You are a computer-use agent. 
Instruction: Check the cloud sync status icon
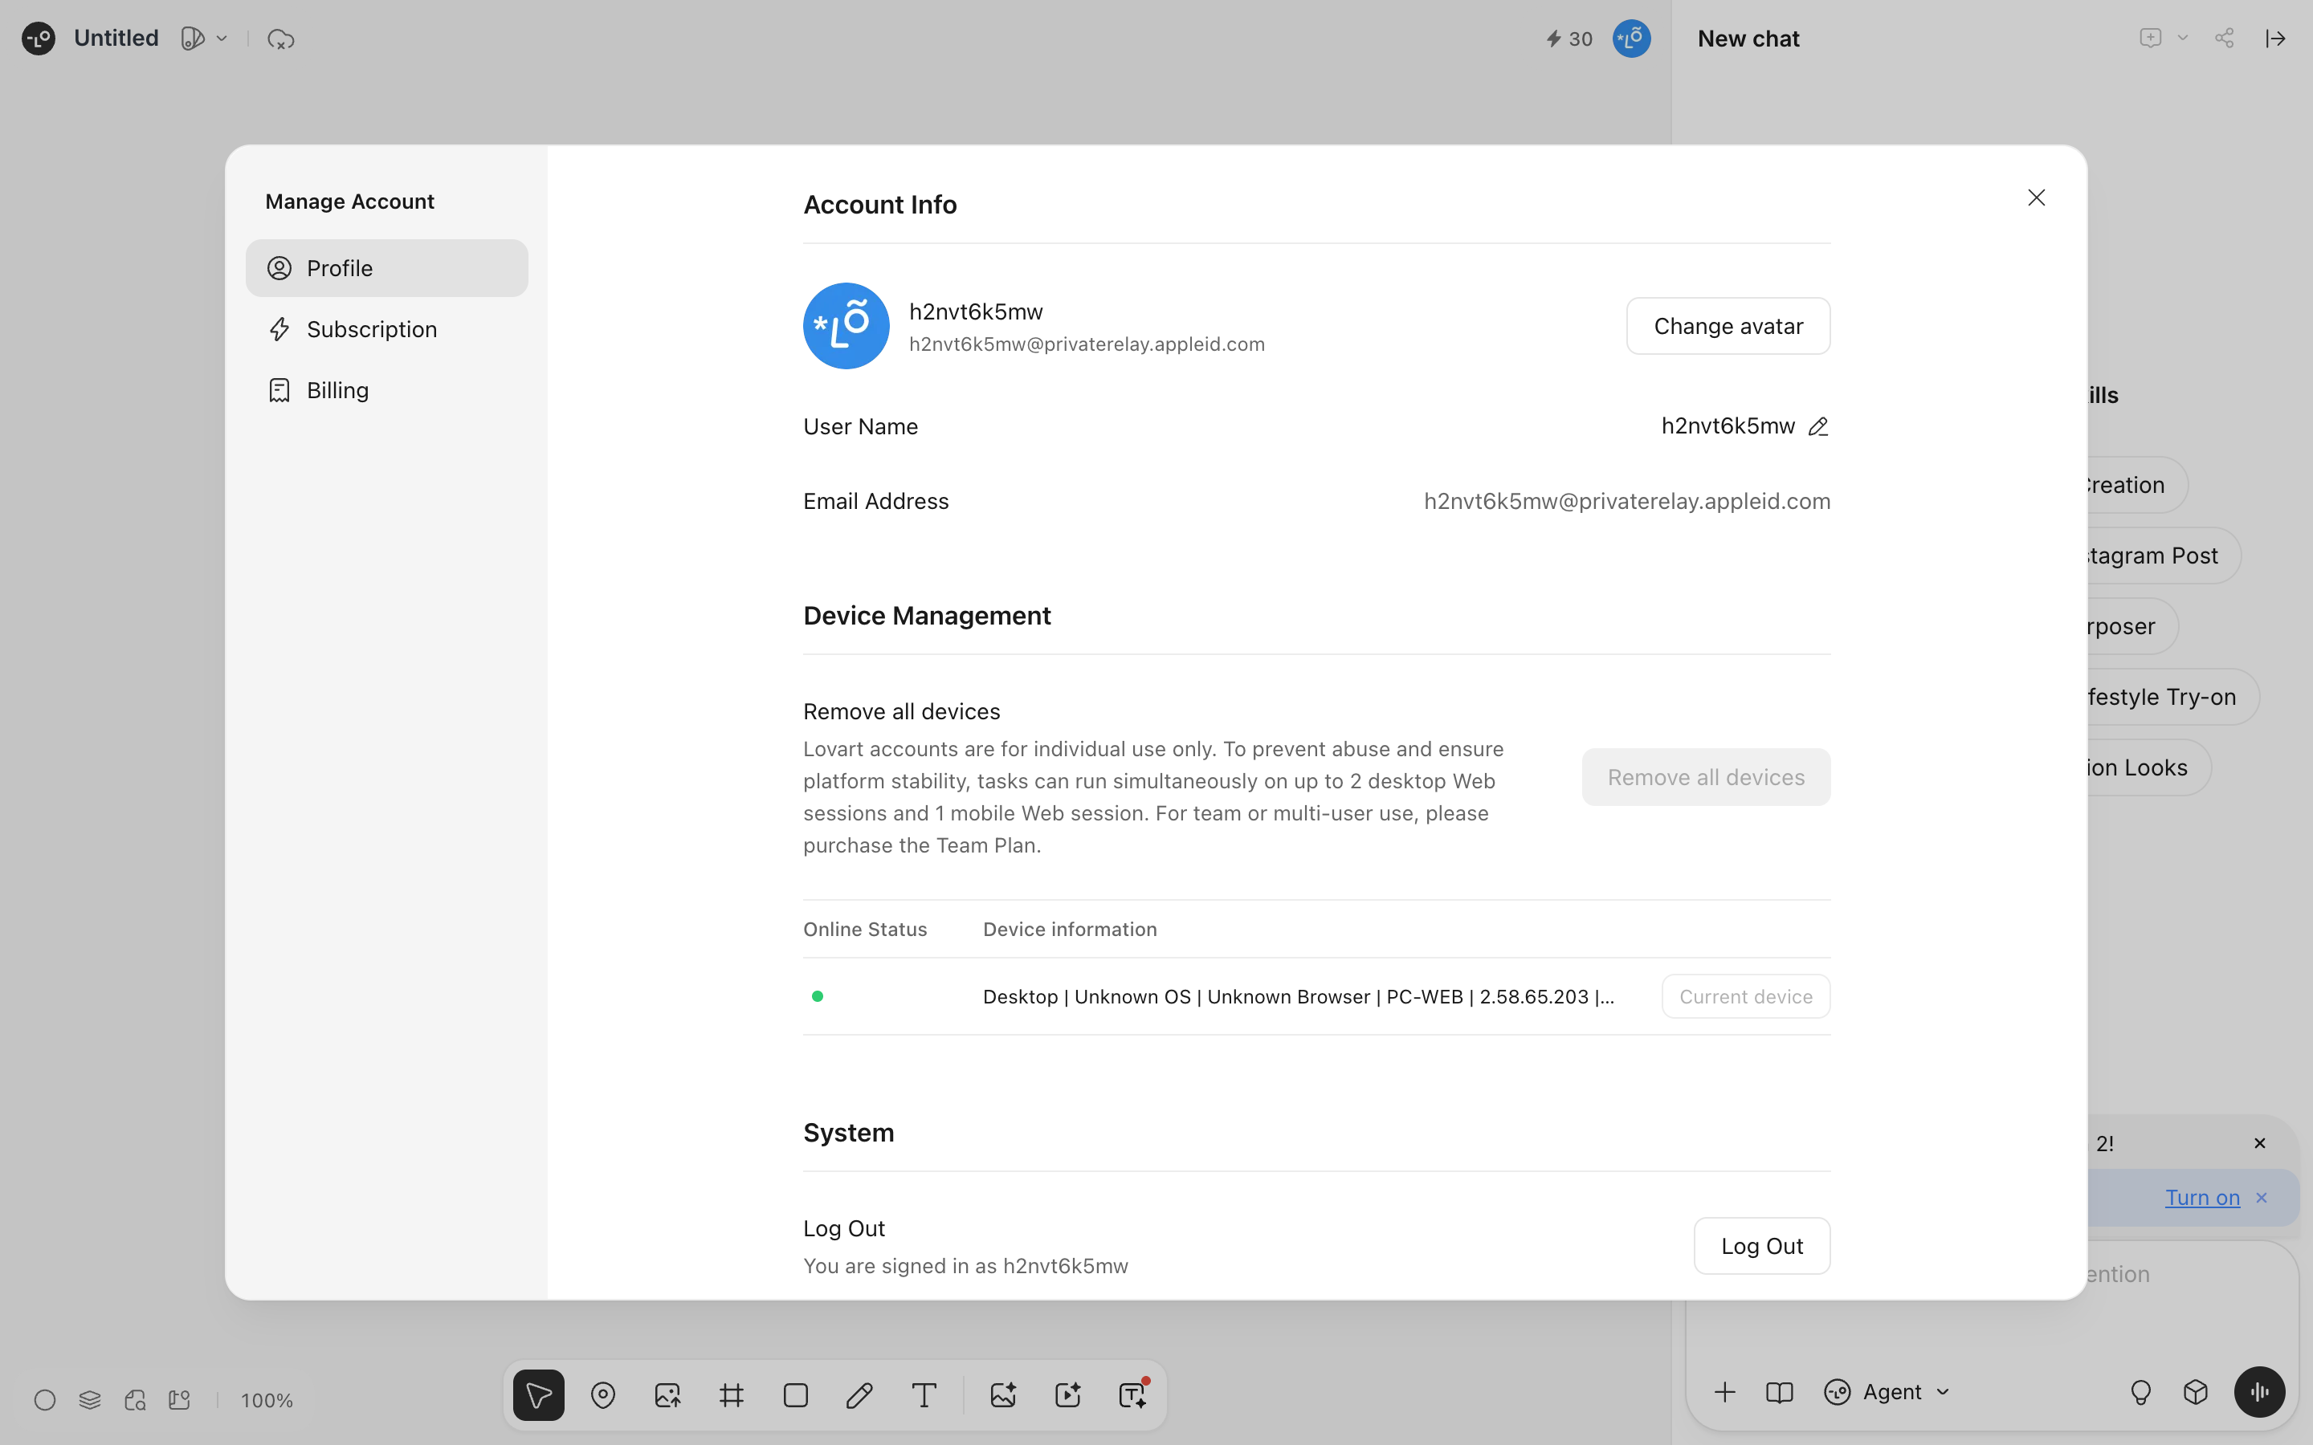click(x=280, y=39)
